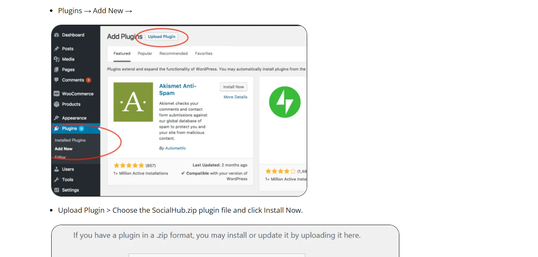The image size is (538, 257).
Task: Open the More Details link
Action: pyautogui.click(x=236, y=97)
